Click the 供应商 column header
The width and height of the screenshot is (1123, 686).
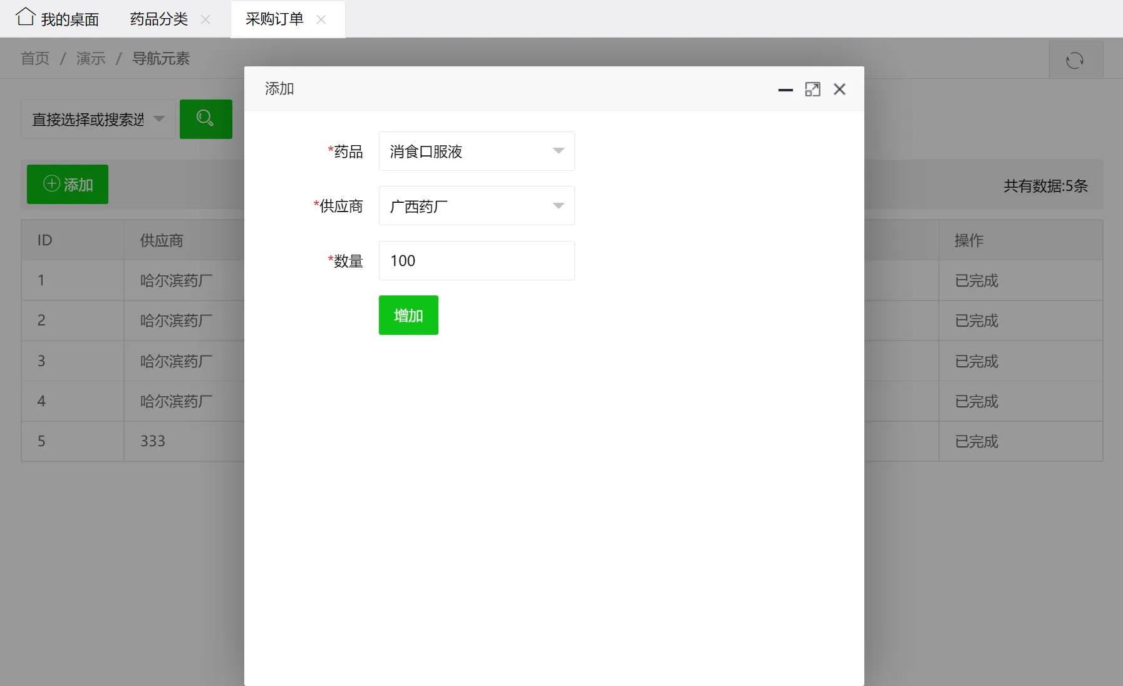point(162,240)
